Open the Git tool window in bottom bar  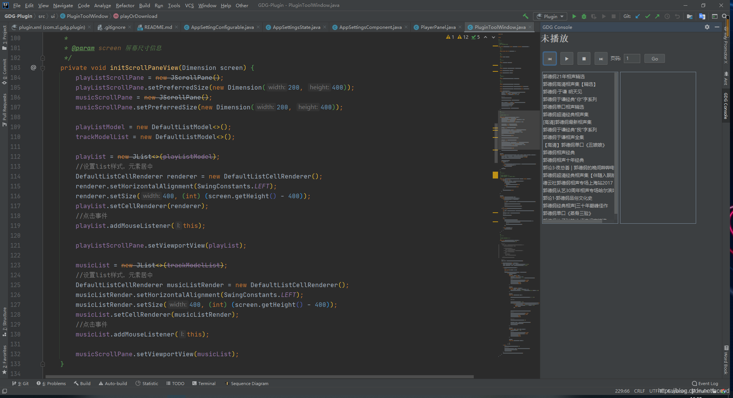coord(21,384)
